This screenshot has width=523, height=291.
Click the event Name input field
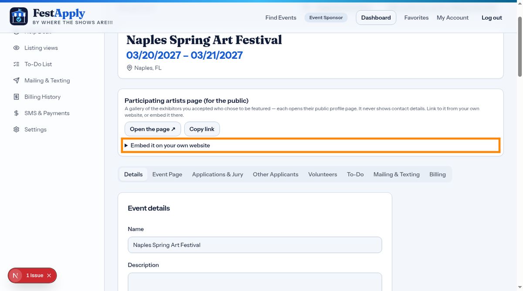pyautogui.click(x=255, y=245)
